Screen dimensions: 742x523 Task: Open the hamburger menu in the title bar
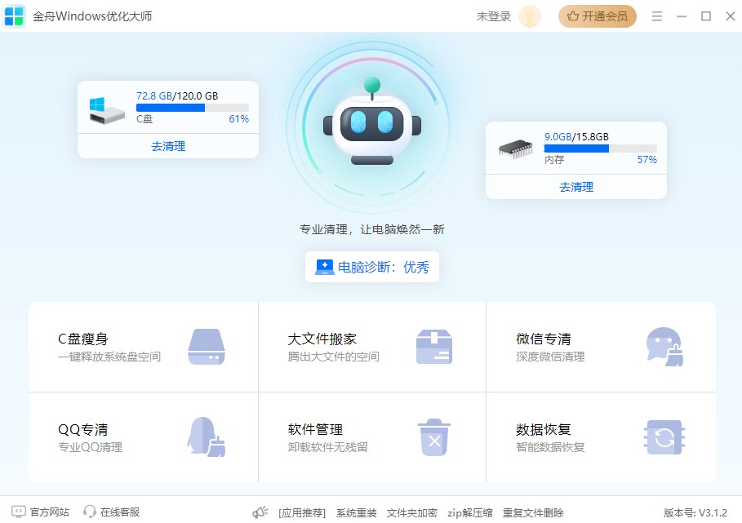[x=656, y=16]
